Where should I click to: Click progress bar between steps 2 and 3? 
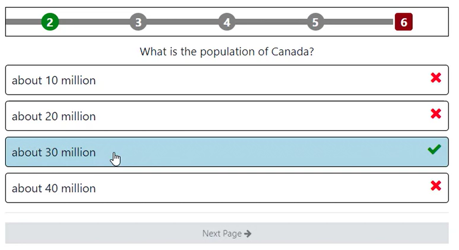[94, 22]
